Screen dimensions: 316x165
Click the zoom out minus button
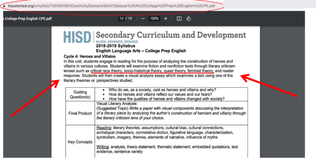tap(143, 19)
